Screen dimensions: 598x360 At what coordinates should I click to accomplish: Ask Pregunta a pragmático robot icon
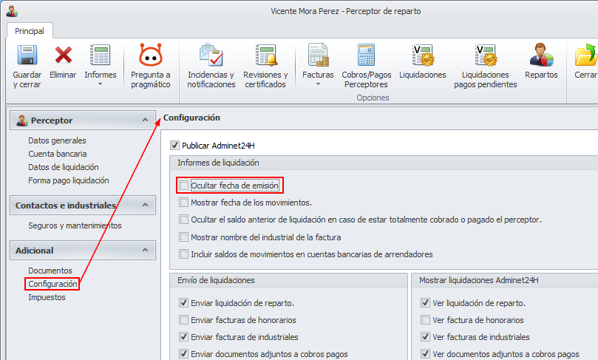pyautogui.click(x=151, y=55)
